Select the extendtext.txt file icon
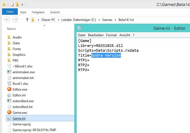The height and width of the screenshot is (133, 190). click(x=9, y=107)
